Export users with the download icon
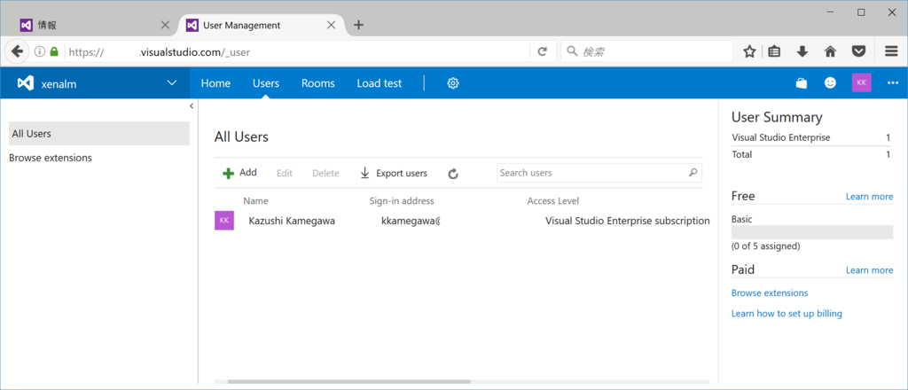Screen dimensions: 908x390 coord(394,173)
